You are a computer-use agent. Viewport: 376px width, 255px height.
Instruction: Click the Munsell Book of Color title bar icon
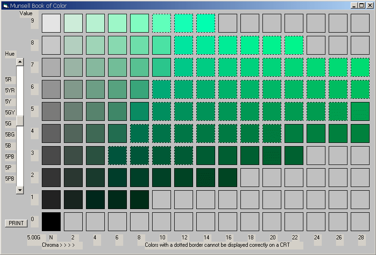click(x=6, y=6)
